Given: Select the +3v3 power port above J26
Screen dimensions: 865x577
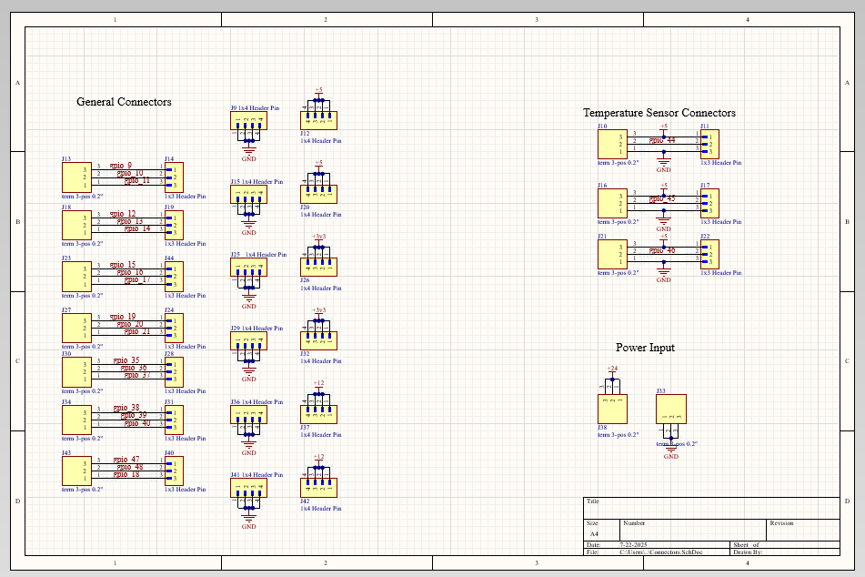Looking at the screenshot, I should click(318, 237).
